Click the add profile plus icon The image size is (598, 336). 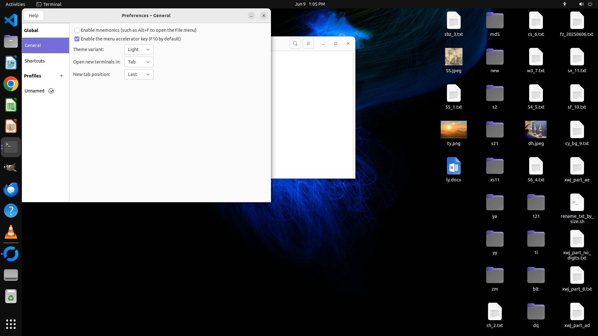tap(61, 76)
